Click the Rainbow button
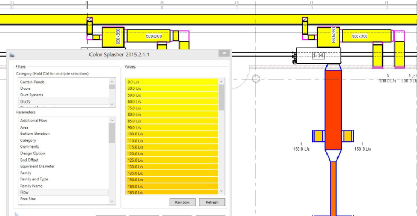The height and width of the screenshot is (216, 417). pyautogui.click(x=183, y=202)
